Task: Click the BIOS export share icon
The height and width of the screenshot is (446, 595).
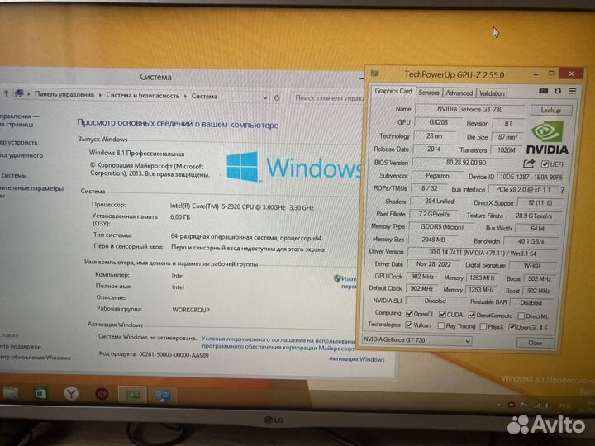Action: [529, 164]
